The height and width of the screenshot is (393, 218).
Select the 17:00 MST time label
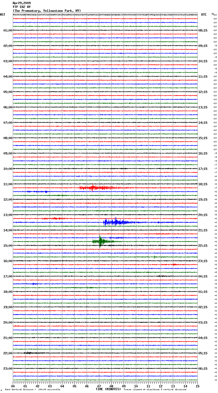tap(8, 276)
